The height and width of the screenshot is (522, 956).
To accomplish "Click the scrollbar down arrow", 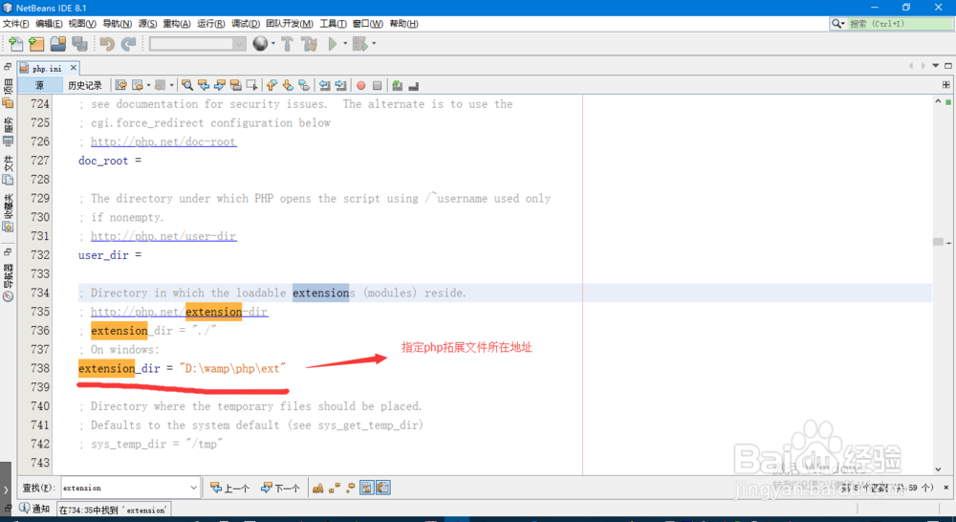I will [x=938, y=469].
